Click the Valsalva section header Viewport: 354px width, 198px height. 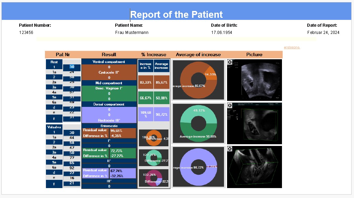pyautogui.click(x=54, y=127)
